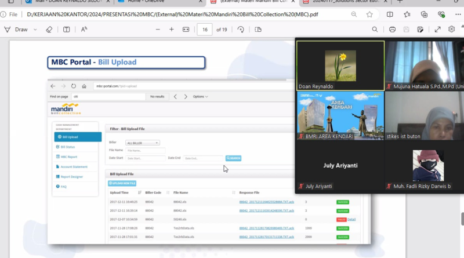Image resolution: width=464 pixels, height=258 pixels.
Task: Expand the Options dropdown in the find bar
Action: pyautogui.click(x=200, y=96)
